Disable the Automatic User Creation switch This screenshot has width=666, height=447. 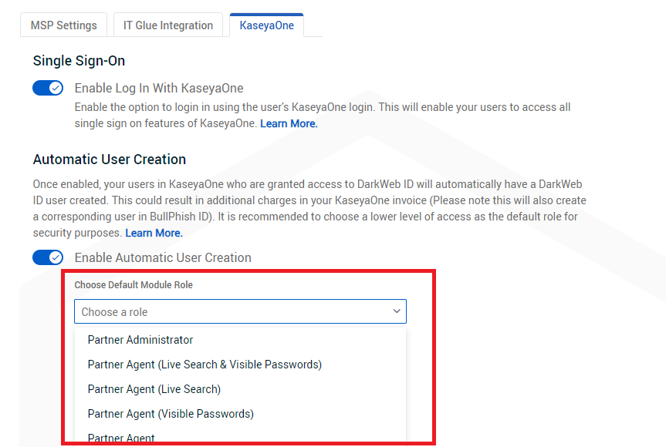[x=48, y=257]
